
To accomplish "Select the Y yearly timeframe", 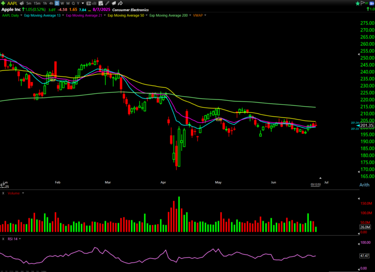I will point(78,3).
